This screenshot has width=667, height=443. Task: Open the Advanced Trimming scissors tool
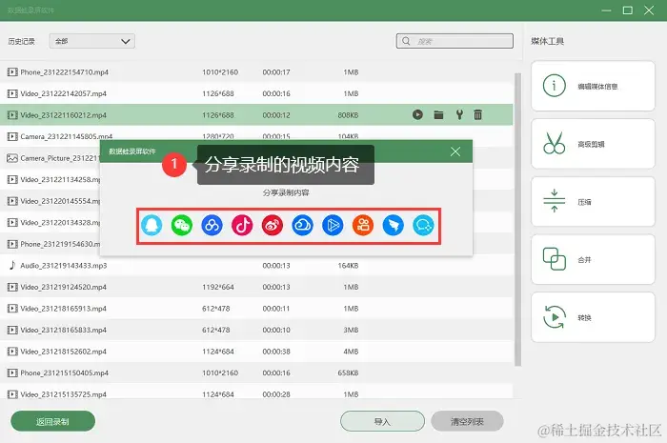(593, 144)
